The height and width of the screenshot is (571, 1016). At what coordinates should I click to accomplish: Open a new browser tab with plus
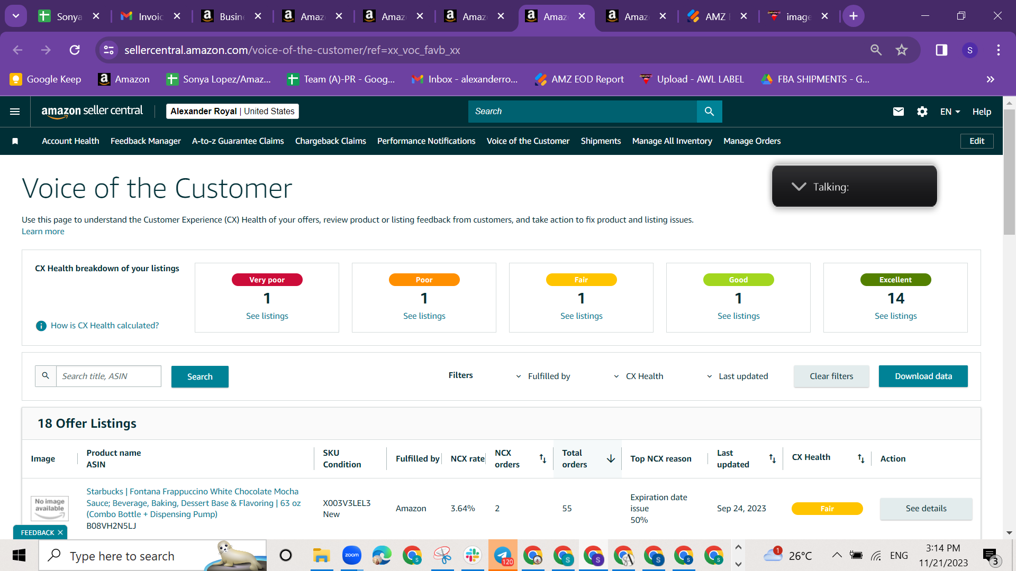coord(854,16)
